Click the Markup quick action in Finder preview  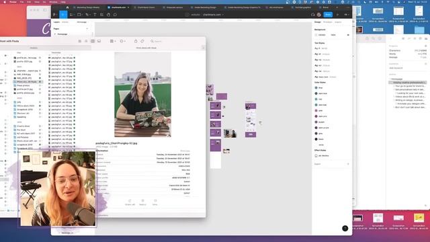142,202
